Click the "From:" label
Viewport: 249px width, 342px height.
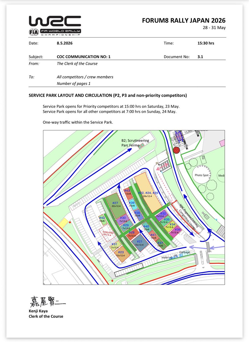(x=34, y=64)
